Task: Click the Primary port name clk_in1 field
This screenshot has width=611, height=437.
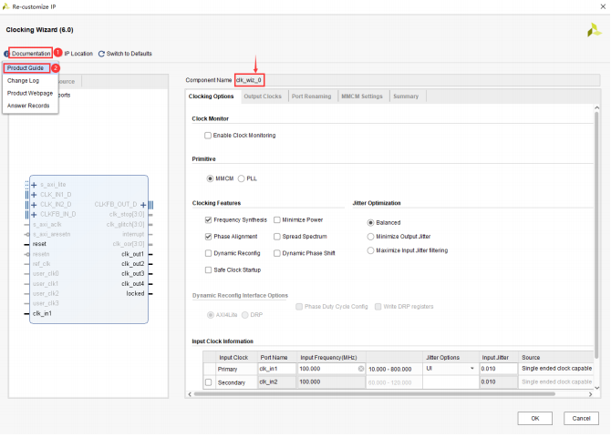Action: [x=276, y=369]
